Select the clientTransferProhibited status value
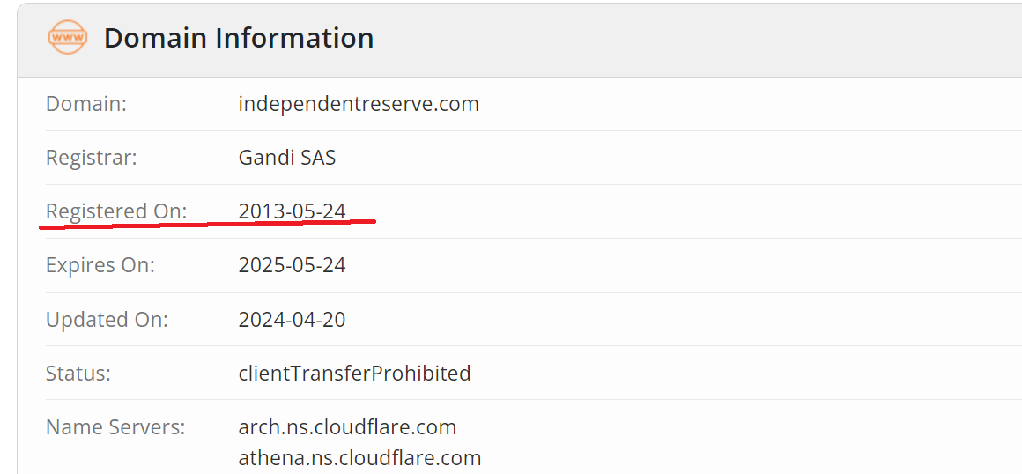This screenshot has height=474, width=1022. (354, 373)
